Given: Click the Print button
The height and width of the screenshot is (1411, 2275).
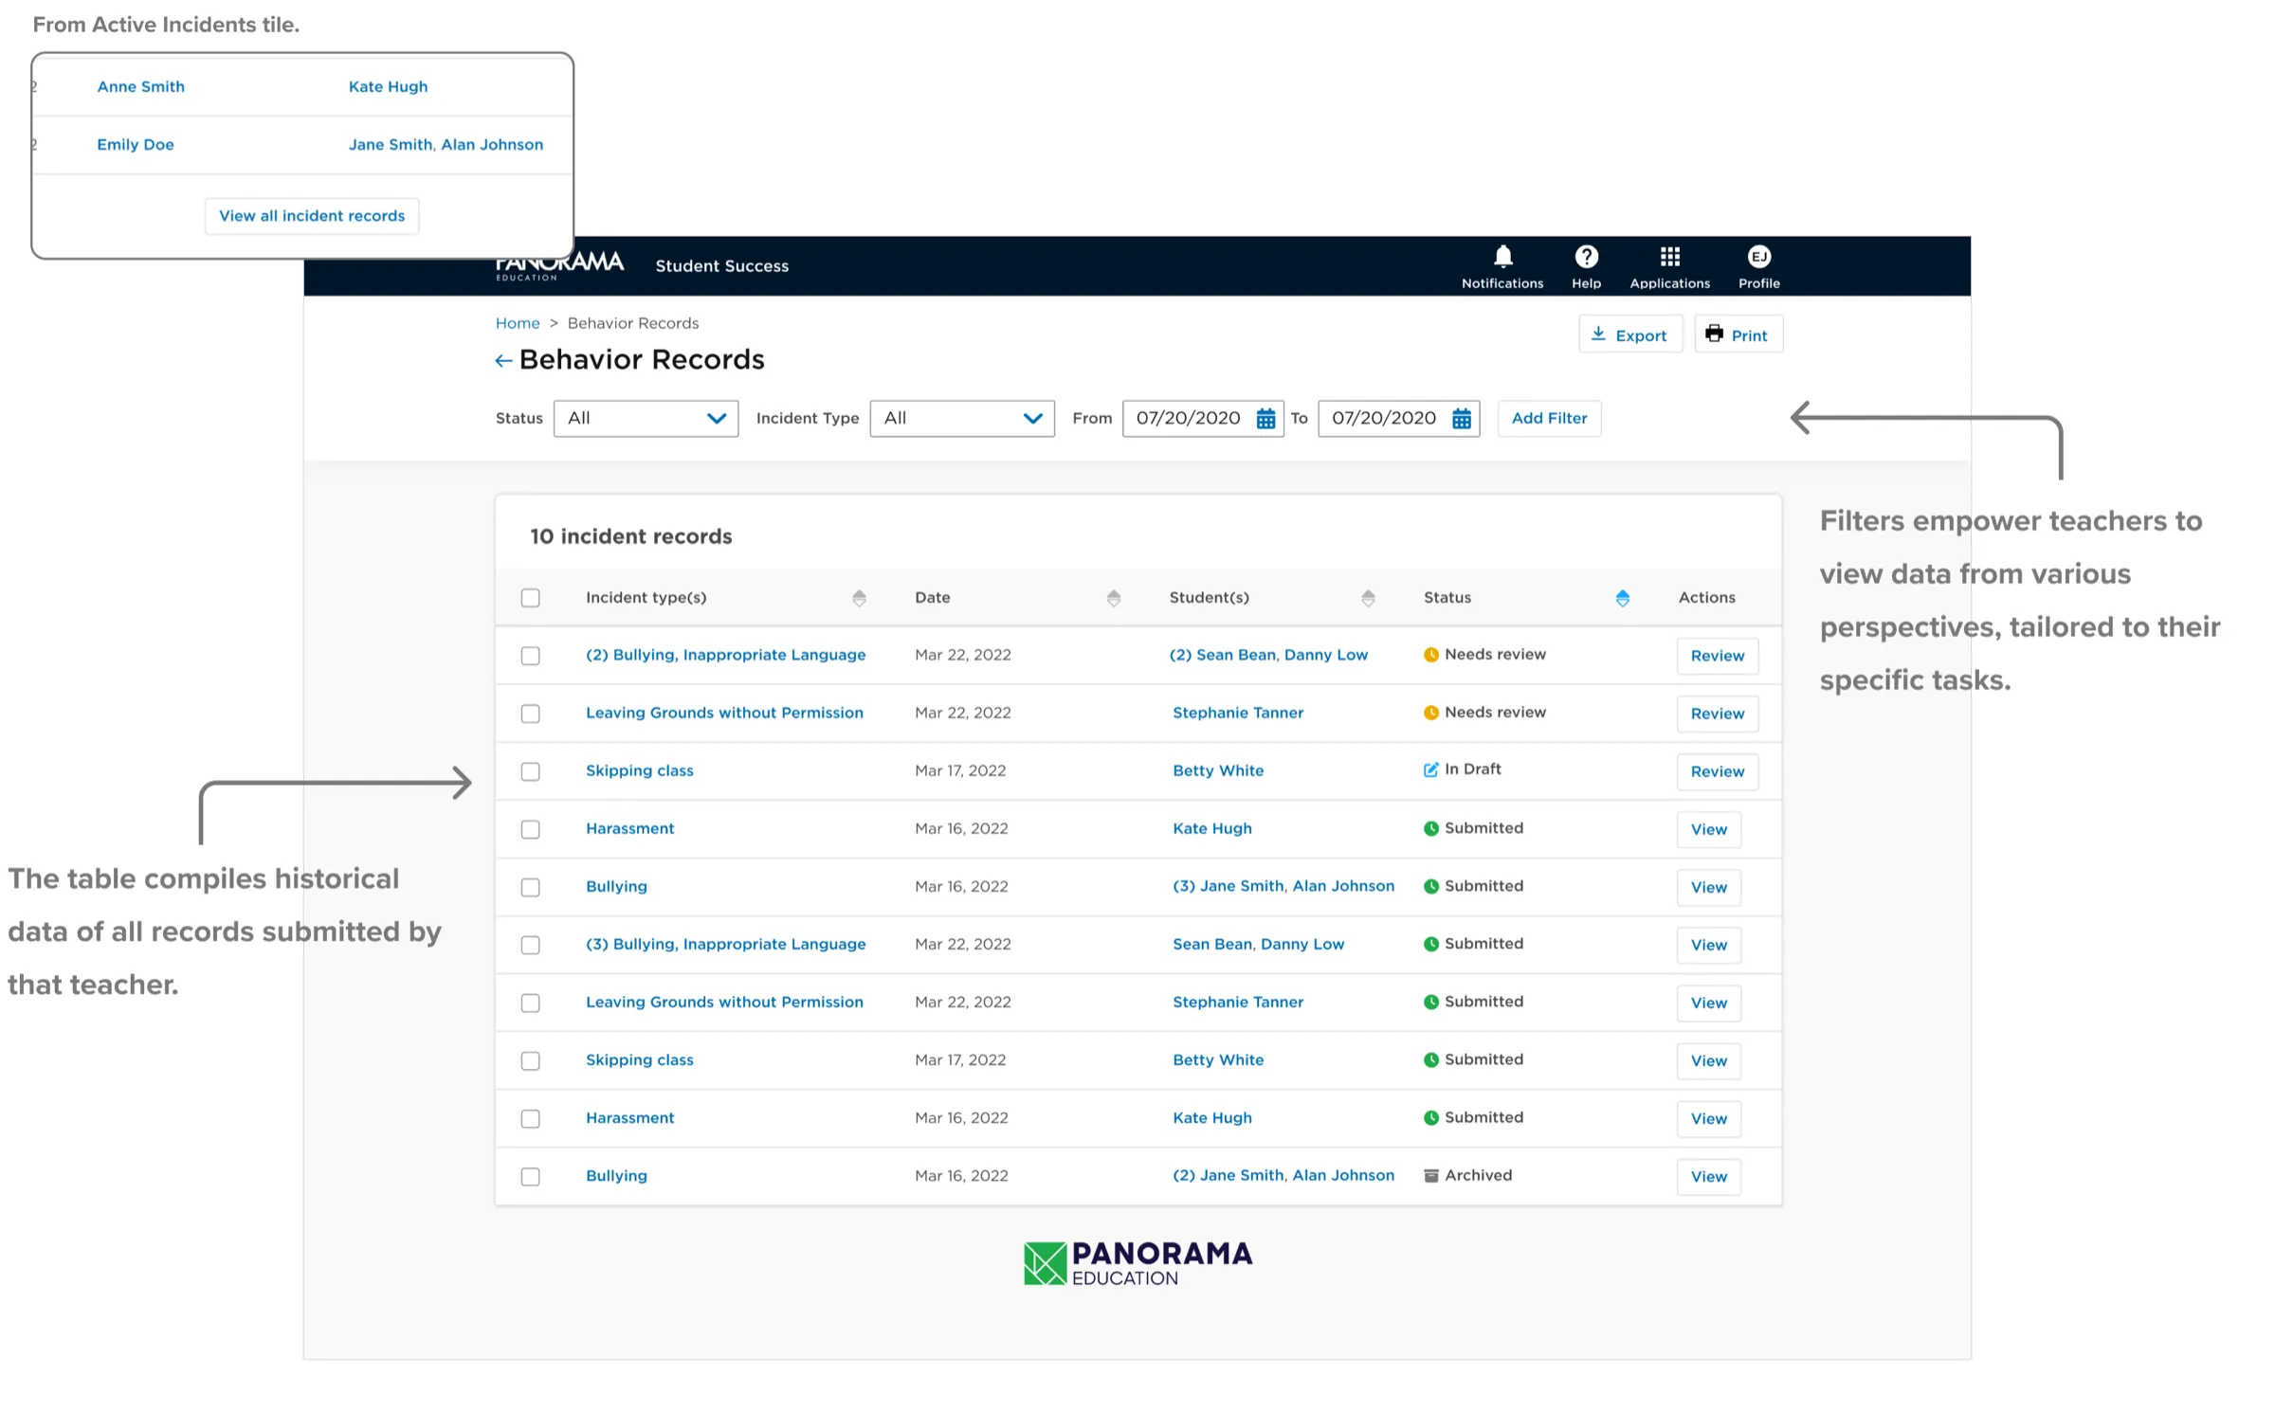Looking at the screenshot, I should 1738,335.
